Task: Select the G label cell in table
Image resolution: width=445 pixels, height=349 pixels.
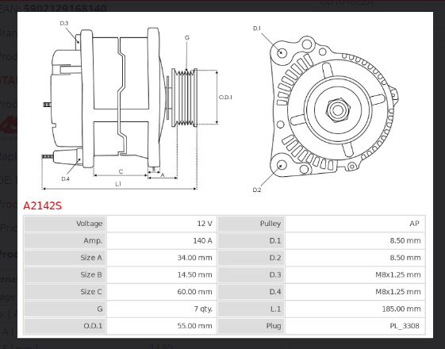Action: tap(65, 309)
